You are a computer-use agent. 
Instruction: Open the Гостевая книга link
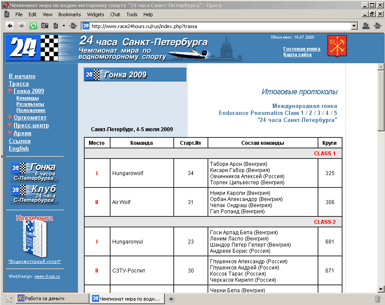pos(302,49)
